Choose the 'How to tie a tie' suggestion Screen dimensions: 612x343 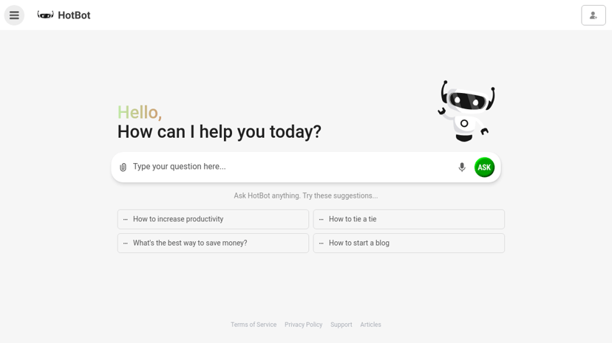[409, 219]
